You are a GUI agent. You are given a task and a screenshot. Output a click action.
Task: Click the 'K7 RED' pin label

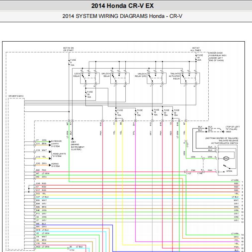click(x=41, y=187)
